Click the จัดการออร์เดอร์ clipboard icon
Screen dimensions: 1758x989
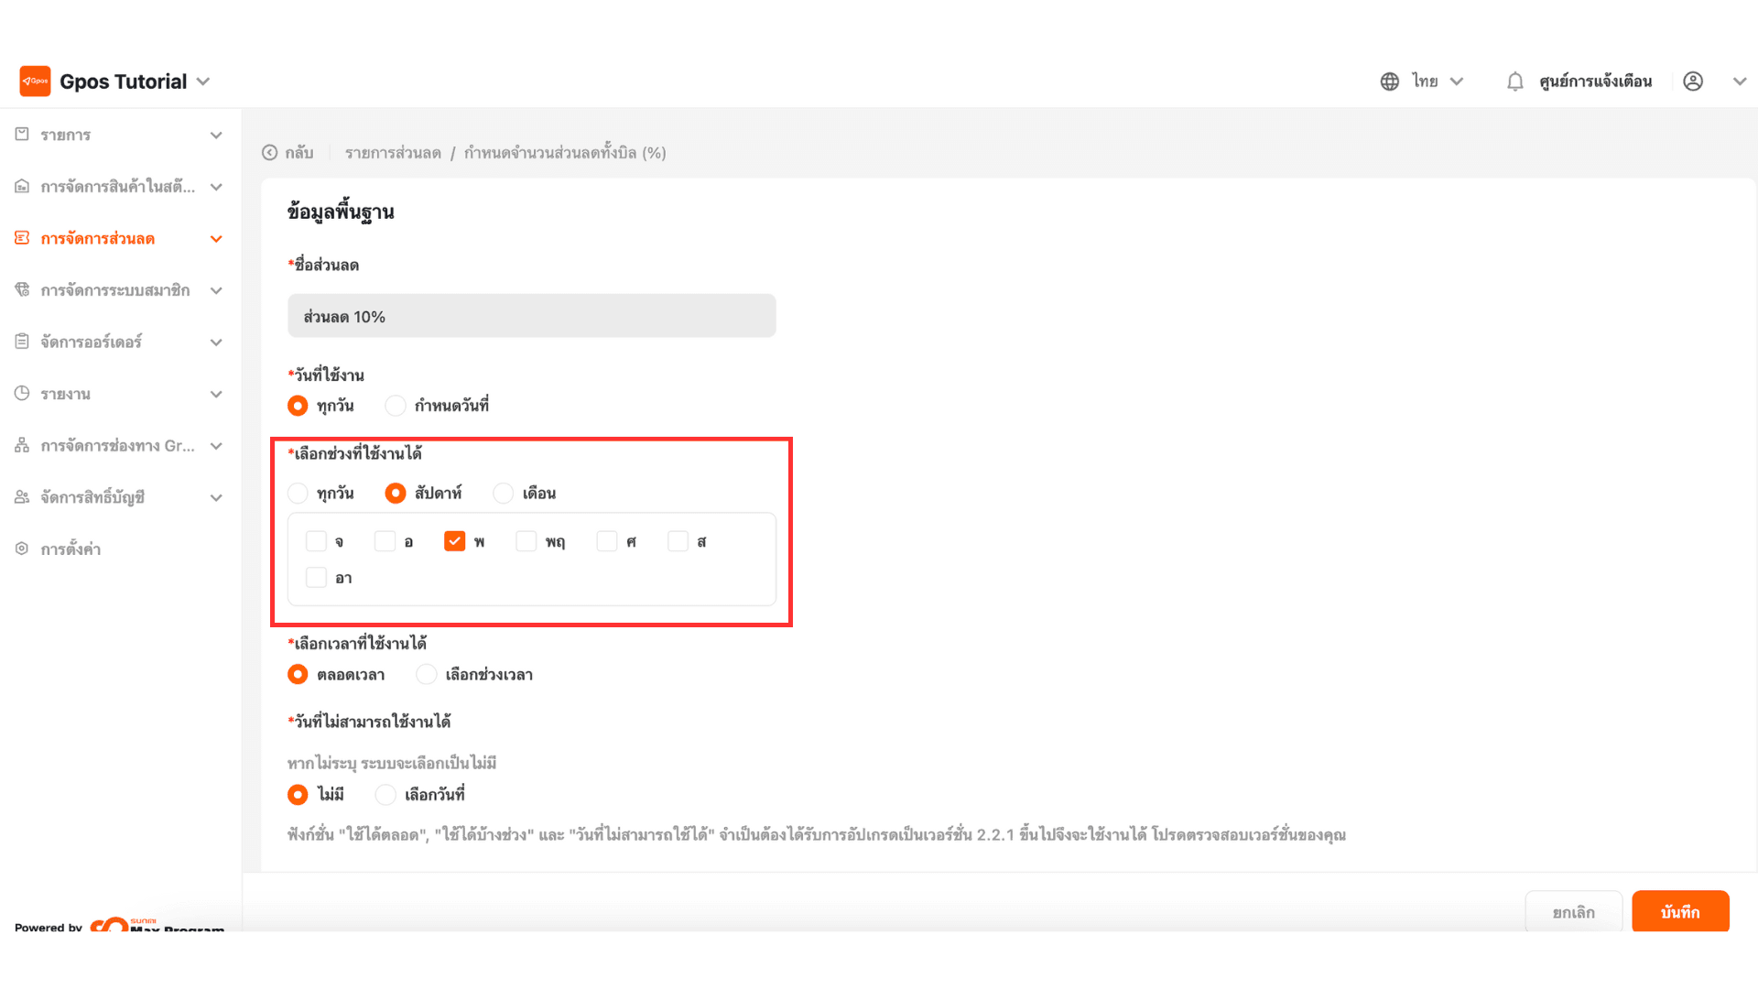[x=22, y=342]
